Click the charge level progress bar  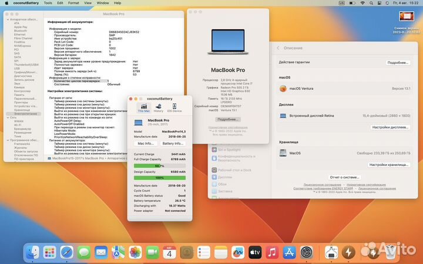[160, 166]
